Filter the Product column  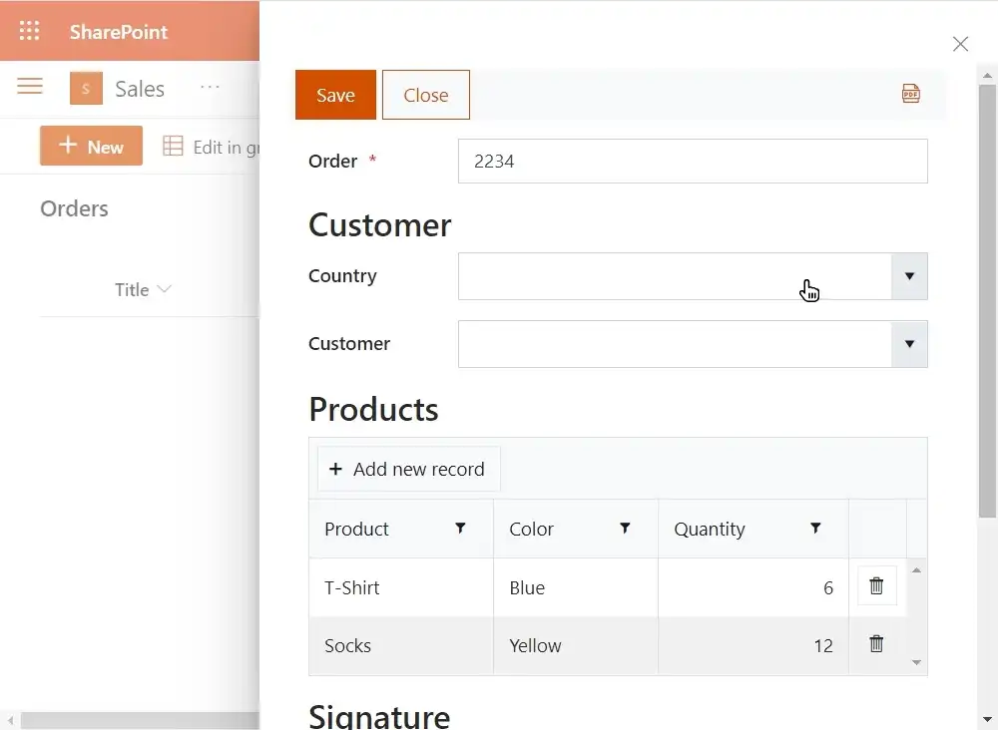(x=460, y=529)
